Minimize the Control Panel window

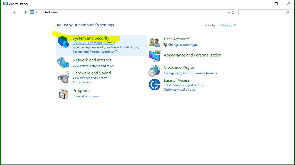(264, 4)
